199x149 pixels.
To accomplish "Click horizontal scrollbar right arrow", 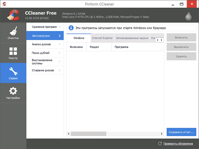I will [162, 134].
